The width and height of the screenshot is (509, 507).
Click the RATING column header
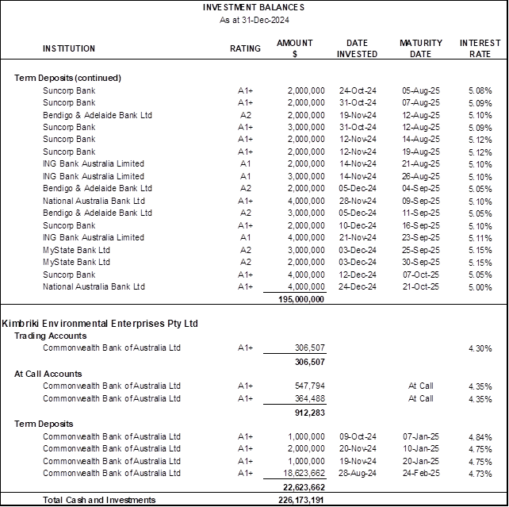245,48
